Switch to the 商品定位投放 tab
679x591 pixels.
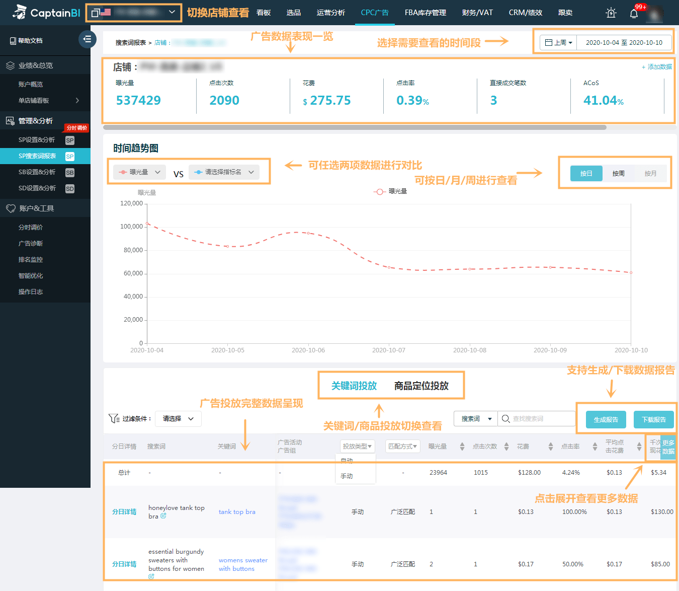point(421,386)
